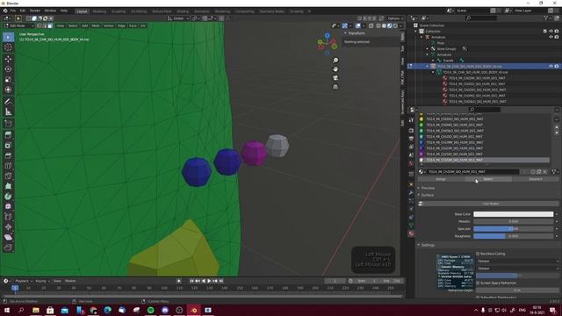Viewport: 562px width, 316px height.
Task: Open the UV menu in viewport header
Action: pos(143,25)
